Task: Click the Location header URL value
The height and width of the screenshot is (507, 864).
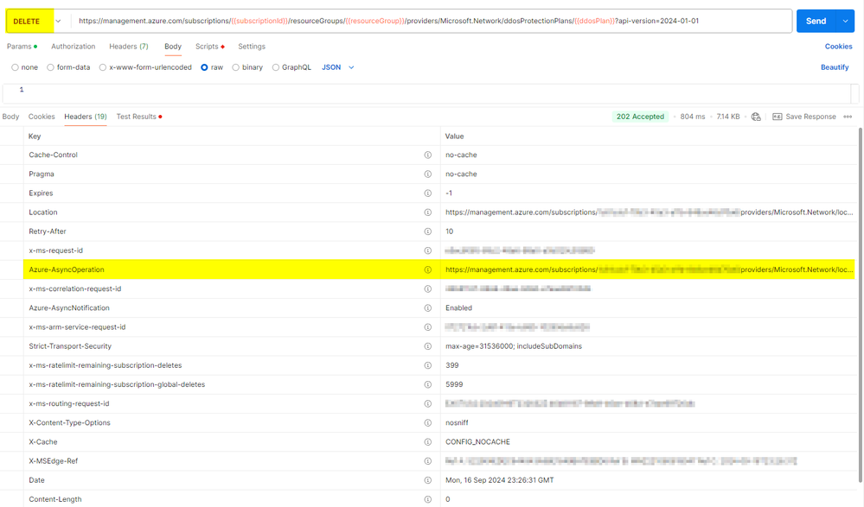Action: point(650,212)
